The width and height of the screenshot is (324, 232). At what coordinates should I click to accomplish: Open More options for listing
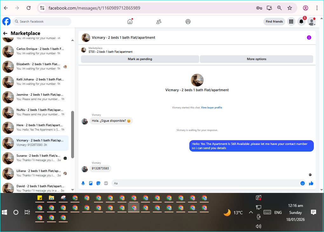(x=256, y=59)
